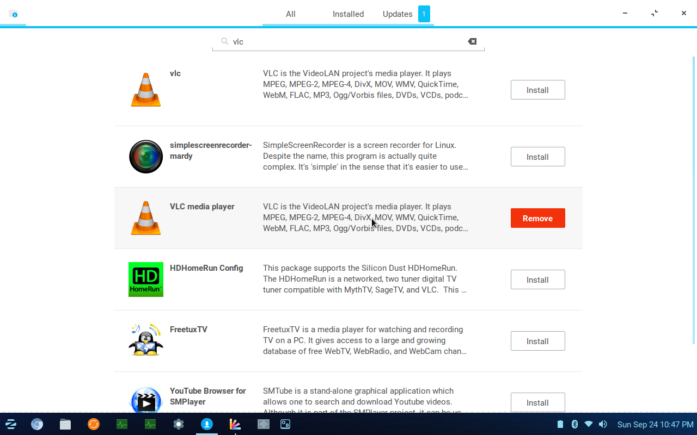The width and height of the screenshot is (697, 435).
Task: Open the Zorin start menu
Action: tap(11, 424)
